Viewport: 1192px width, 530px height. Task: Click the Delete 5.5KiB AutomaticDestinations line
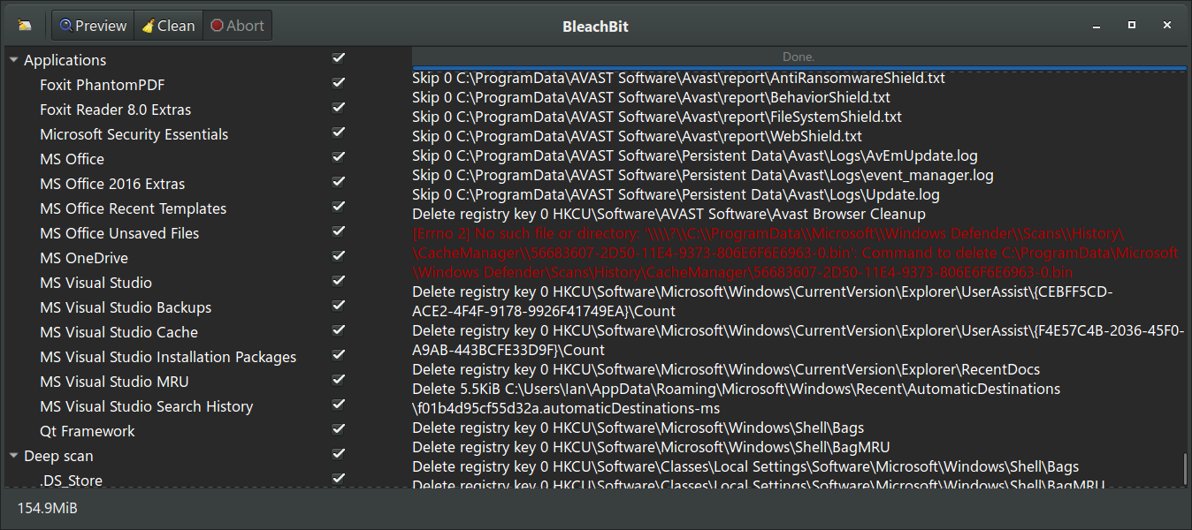click(x=736, y=398)
